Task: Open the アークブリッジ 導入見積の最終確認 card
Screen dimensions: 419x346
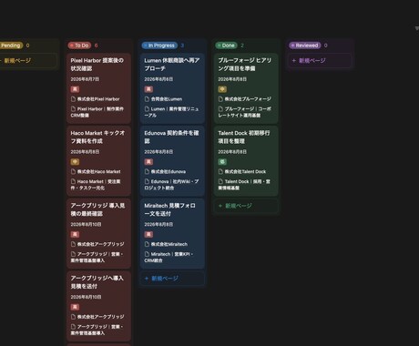Action: tap(98, 233)
